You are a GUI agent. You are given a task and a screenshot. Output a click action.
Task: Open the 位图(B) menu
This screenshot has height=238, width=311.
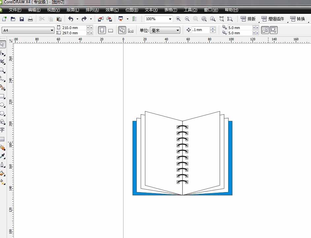point(132,10)
